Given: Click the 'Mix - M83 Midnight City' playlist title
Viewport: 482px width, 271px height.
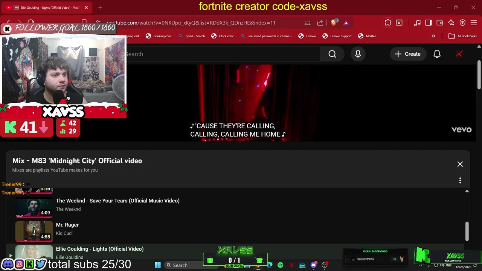Looking at the screenshot, I should (x=77, y=161).
